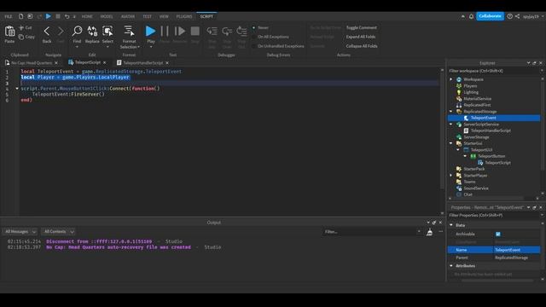The width and height of the screenshot is (546, 307).
Task: Open the All Messages dropdown in Output
Action: coord(20,231)
